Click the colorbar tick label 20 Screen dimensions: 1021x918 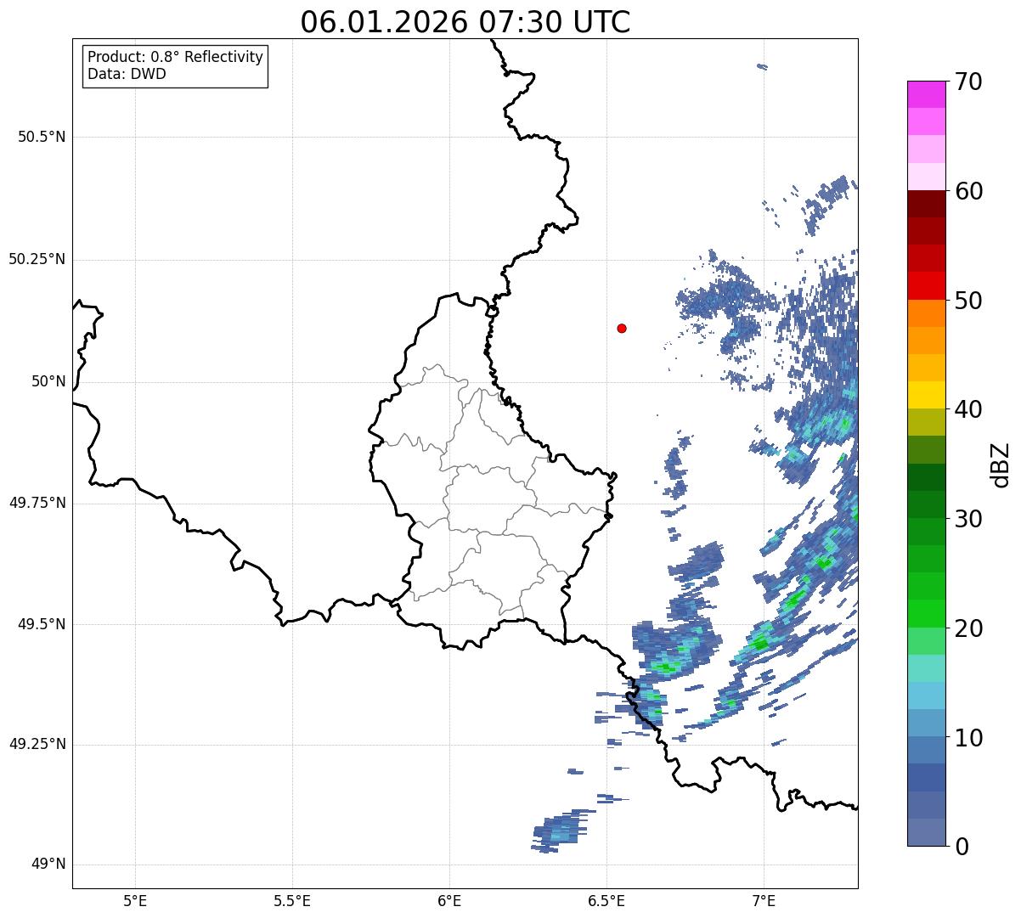pyautogui.click(x=968, y=628)
